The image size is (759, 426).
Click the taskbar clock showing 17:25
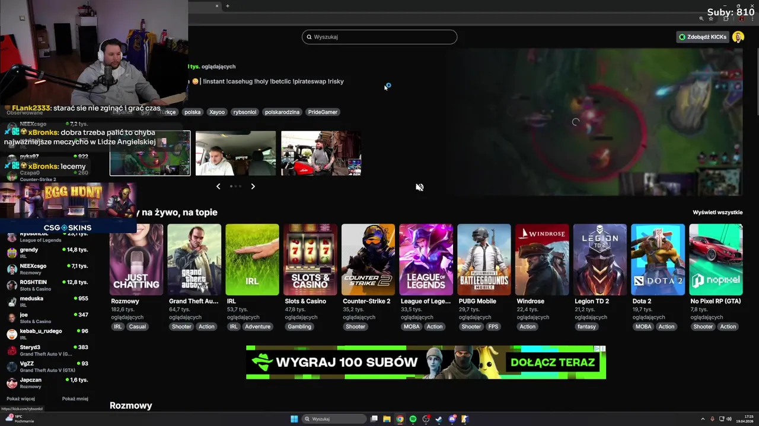point(745,419)
